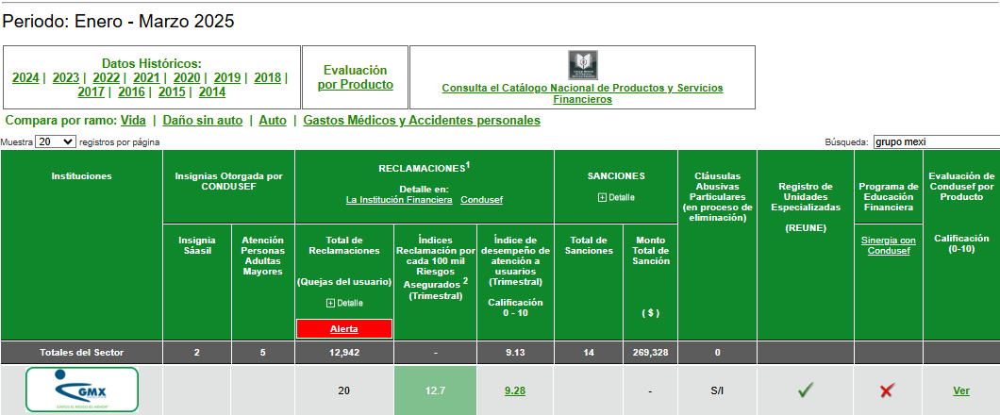Click the Ver link in GMX row
The width and height of the screenshot is (1000, 415).
click(x=961, y=390)
